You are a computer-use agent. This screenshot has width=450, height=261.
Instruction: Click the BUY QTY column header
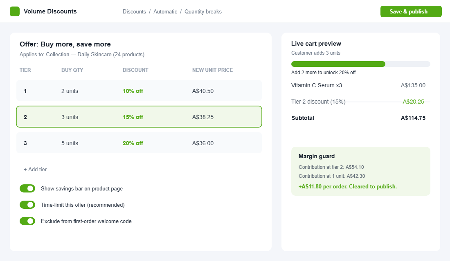[72, 70]
